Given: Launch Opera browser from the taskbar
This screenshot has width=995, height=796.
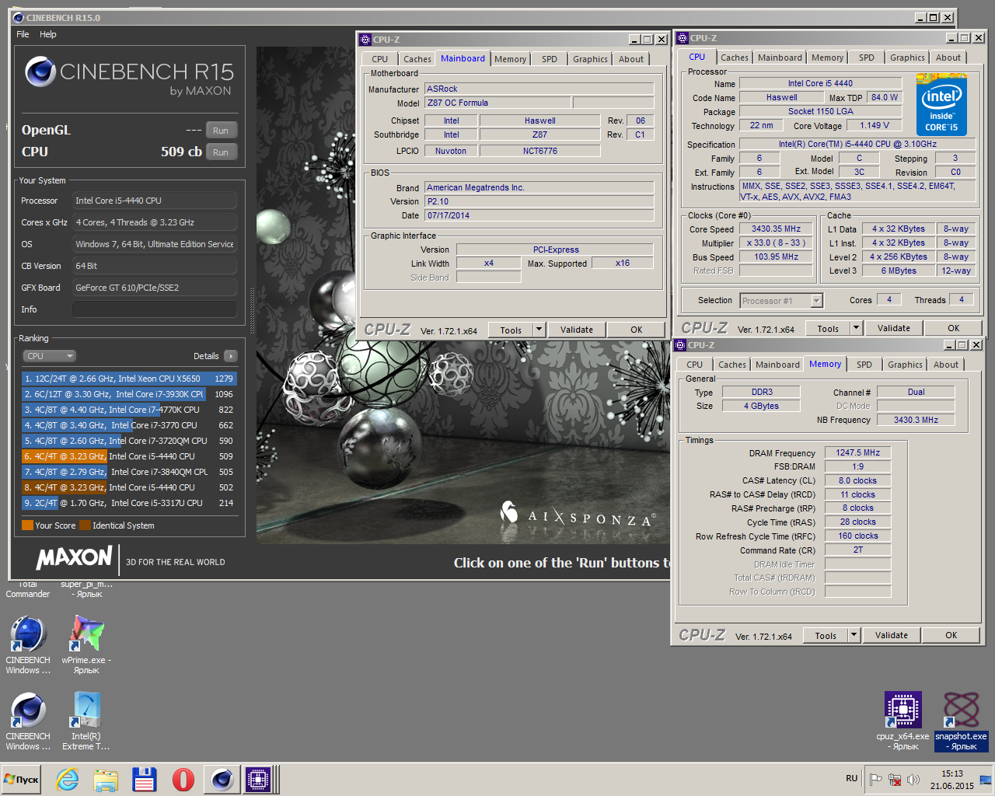Looking at the screenshot, I should tap(183, 780).
